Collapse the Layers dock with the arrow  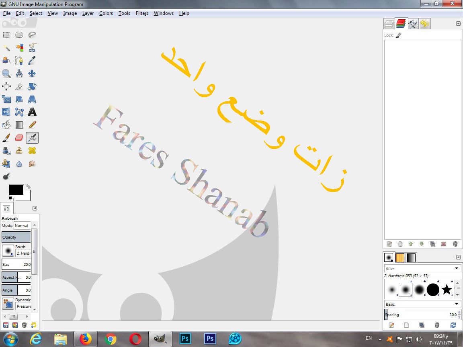[458, 24]
